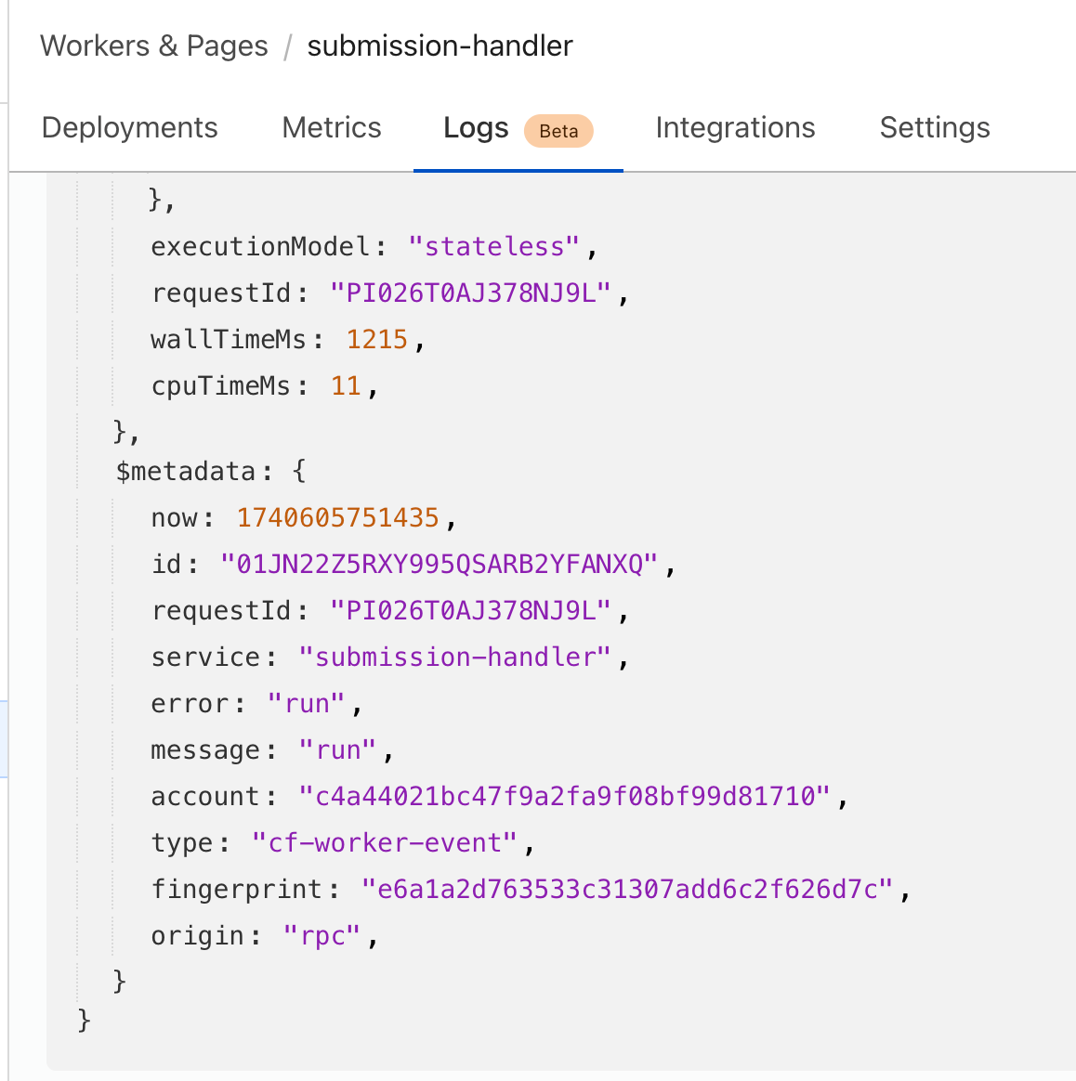1076x1081 pixels.
Task: Click the origin value "rpc"
Action: (322, 936)
